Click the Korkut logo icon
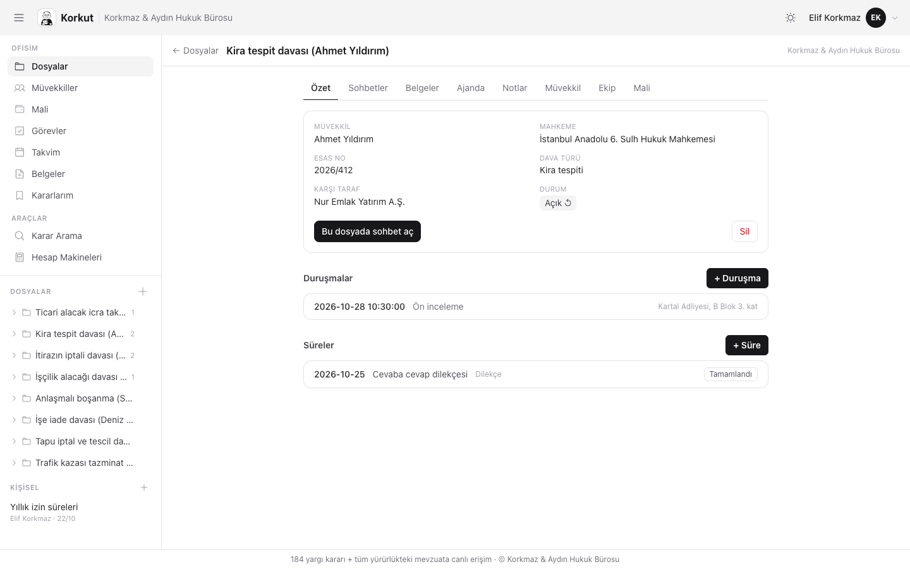The image size is (910, 569). [x=47, y=18]
